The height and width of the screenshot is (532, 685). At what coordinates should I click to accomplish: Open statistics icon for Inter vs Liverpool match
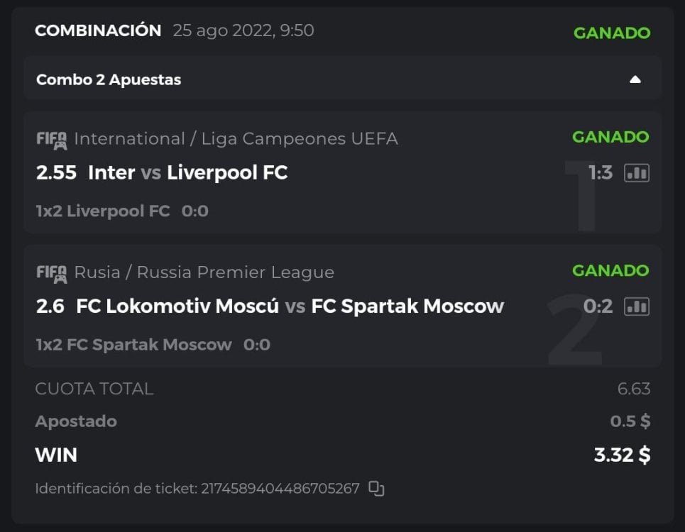636,173
